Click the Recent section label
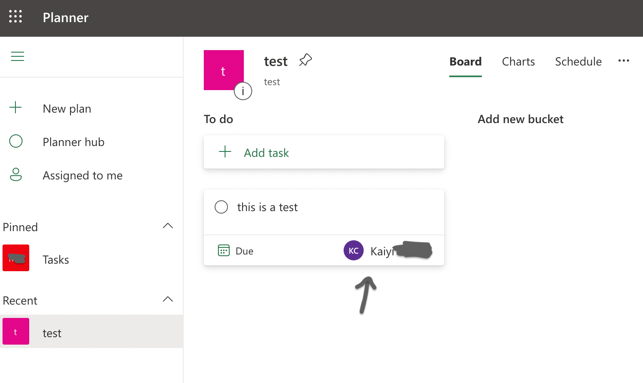This screenshot has width=643, height=383. pyautogui.click(x=20, y=300)
